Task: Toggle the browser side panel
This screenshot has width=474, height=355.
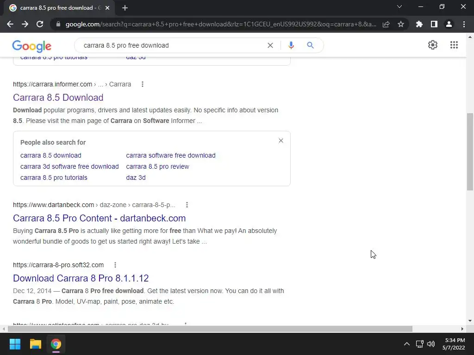Action: (x=434, y=24)
